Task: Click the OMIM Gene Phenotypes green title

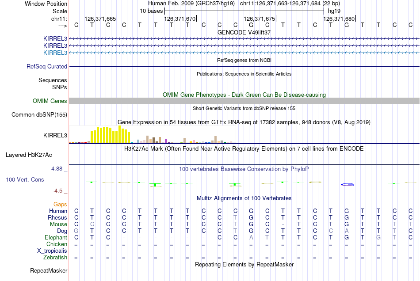Action: [244, 95]
